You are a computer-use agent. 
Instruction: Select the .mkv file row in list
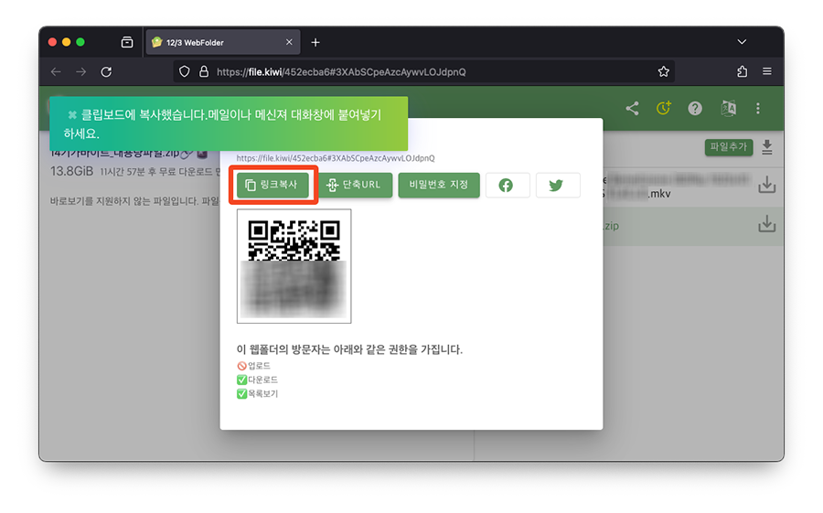(693, 187)
